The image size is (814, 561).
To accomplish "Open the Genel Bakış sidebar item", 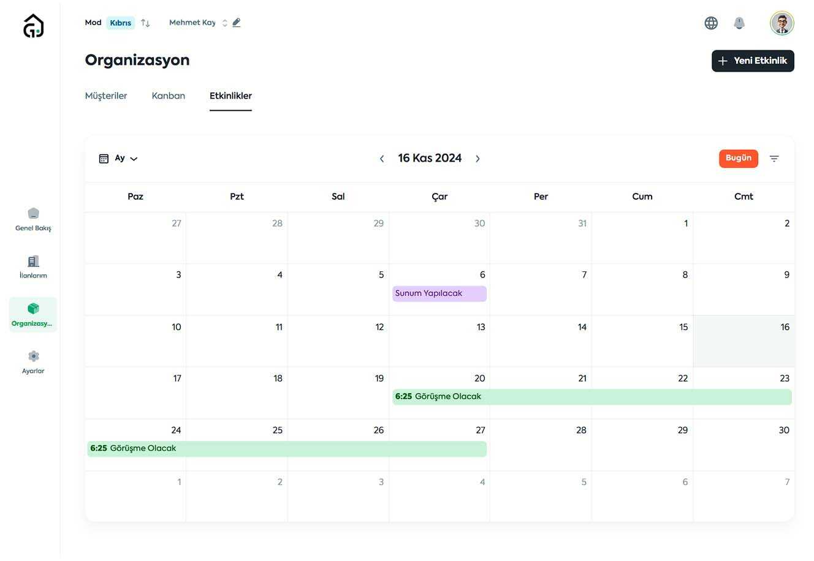I will click(33, 219).
